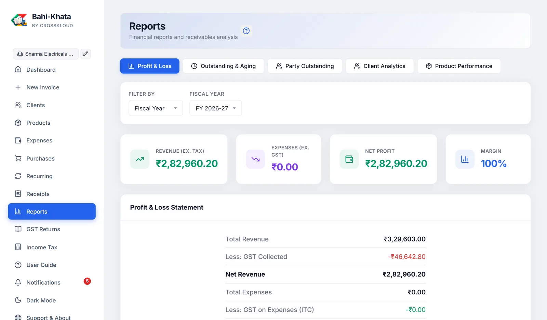Open the help question mark icon
This screenshot has height=320, width=547.
pyautogui.click(x=246, y=31)
